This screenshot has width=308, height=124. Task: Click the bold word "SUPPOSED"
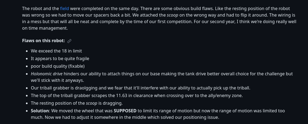[125, 111]
